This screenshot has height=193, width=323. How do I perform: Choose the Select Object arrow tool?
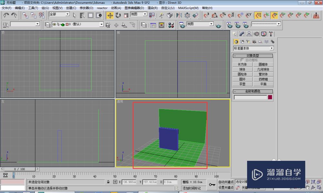[x=75, y=15]
